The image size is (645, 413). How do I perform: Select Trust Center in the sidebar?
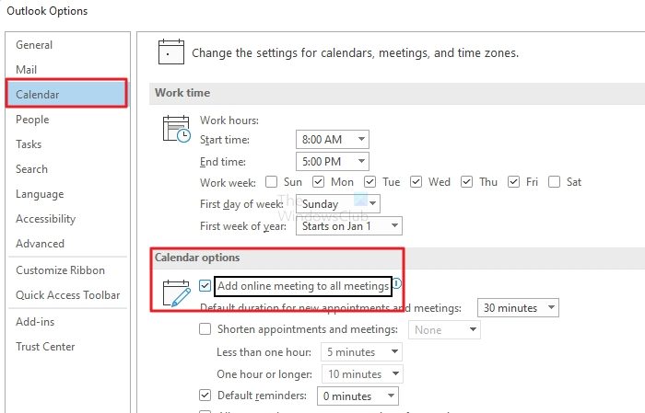pos(45,347)
